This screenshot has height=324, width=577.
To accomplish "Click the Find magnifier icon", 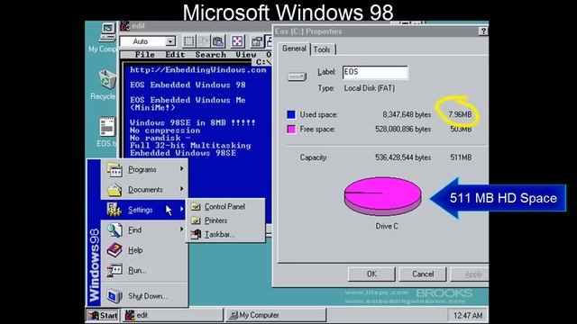I will (114, 230).
